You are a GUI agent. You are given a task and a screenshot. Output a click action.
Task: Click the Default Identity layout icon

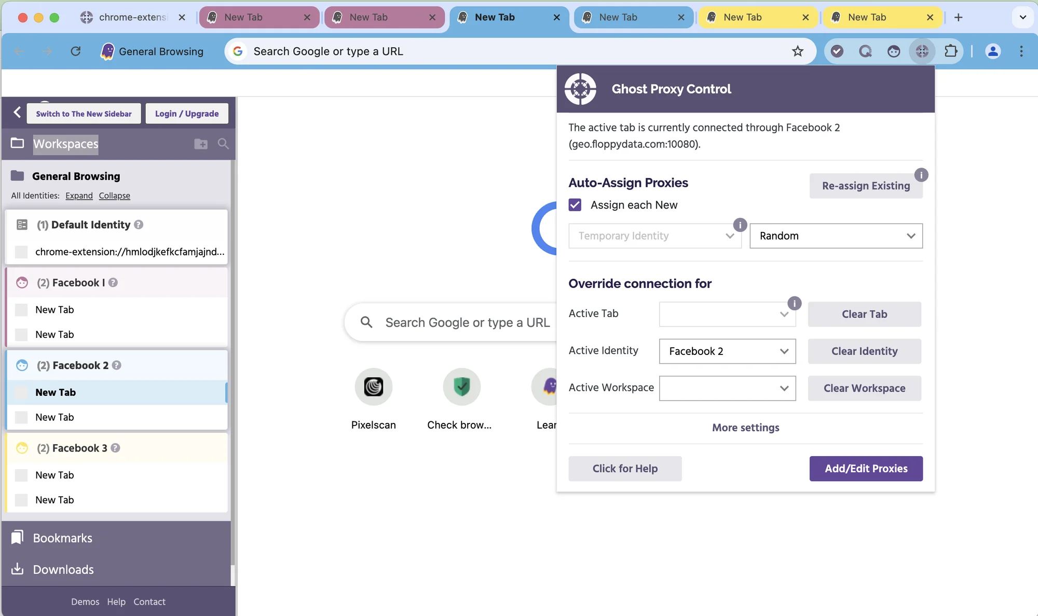22,225
